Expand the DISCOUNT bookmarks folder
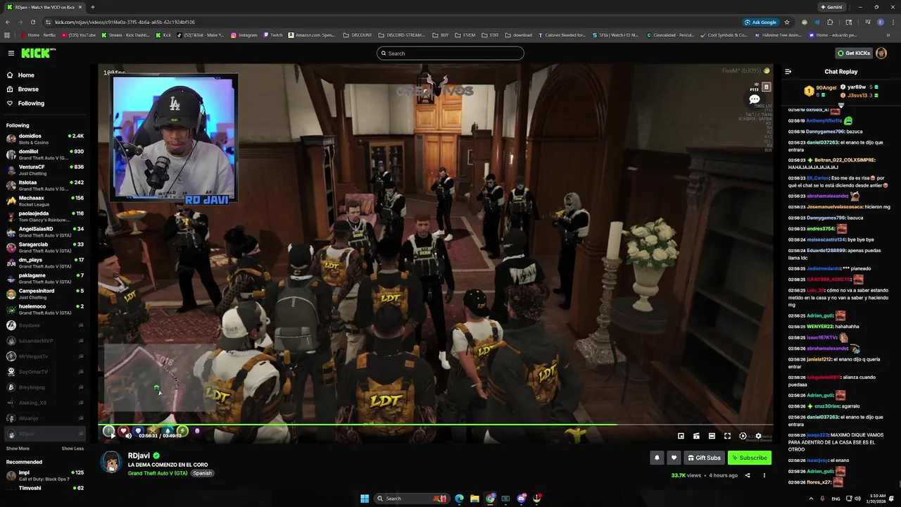Image resolution: width=901 pixels, height=507 pixels. [x=358, y=35]
